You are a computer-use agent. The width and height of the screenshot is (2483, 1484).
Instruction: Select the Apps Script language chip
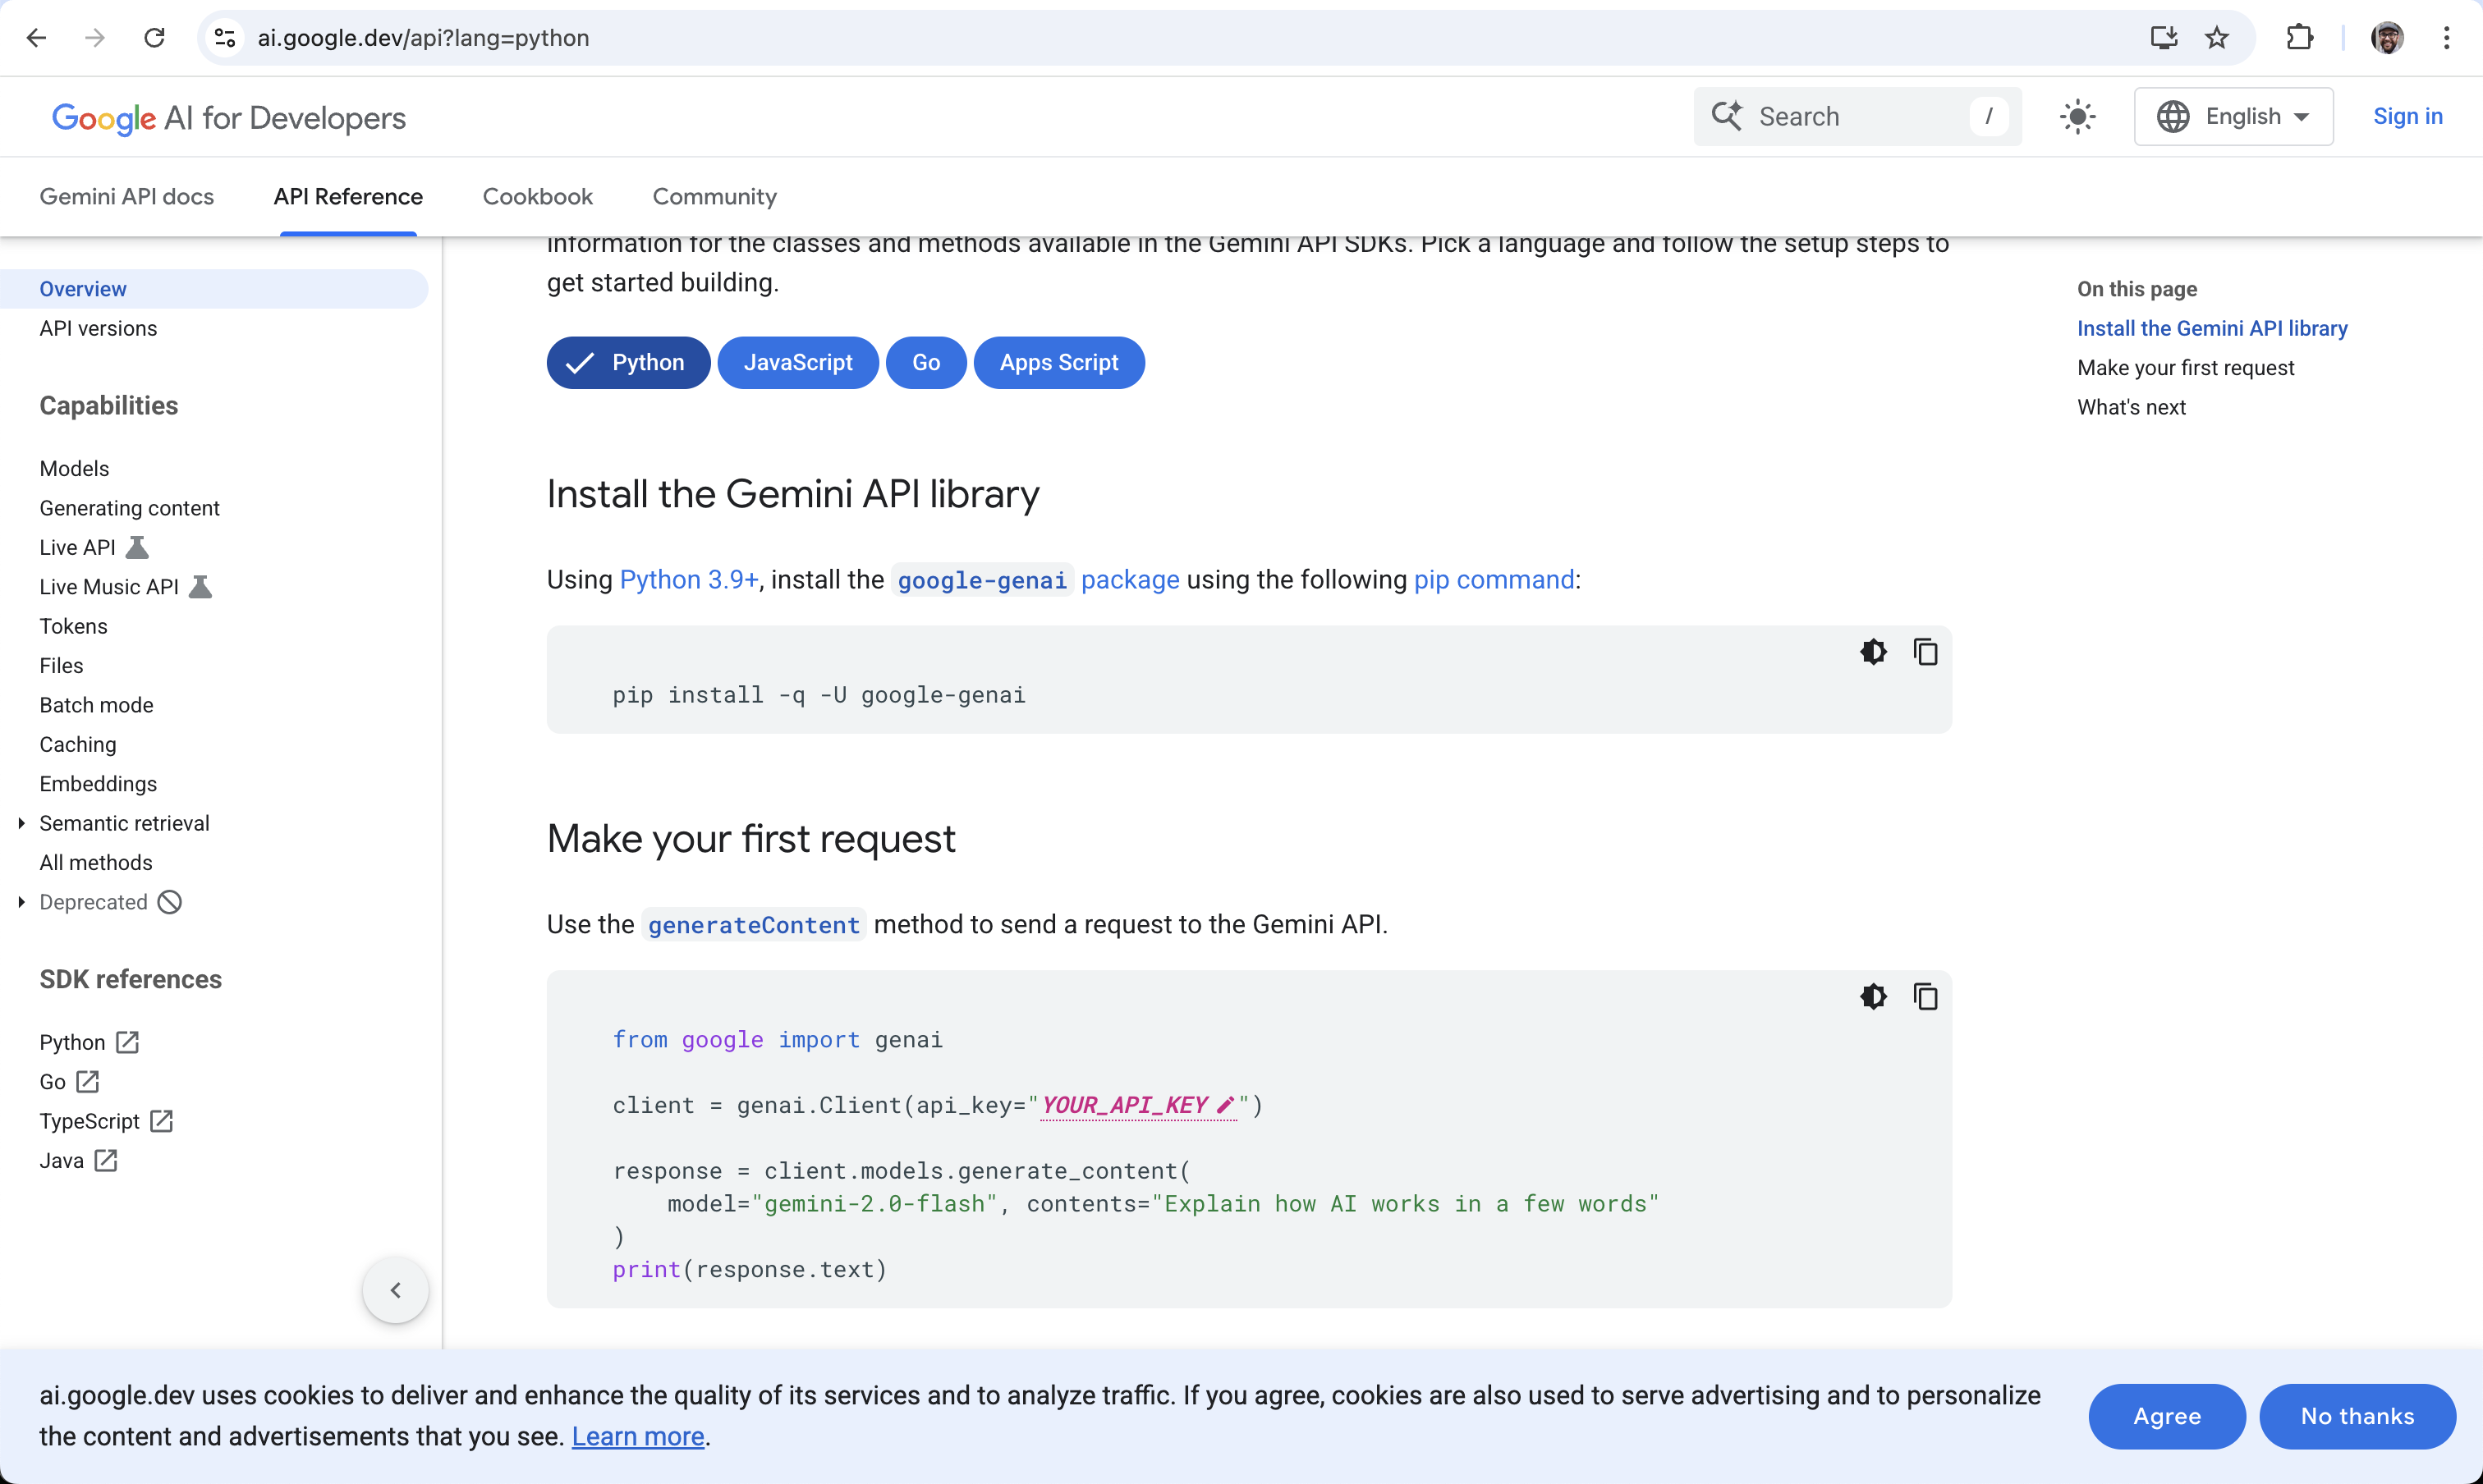tap(1058, 362)
